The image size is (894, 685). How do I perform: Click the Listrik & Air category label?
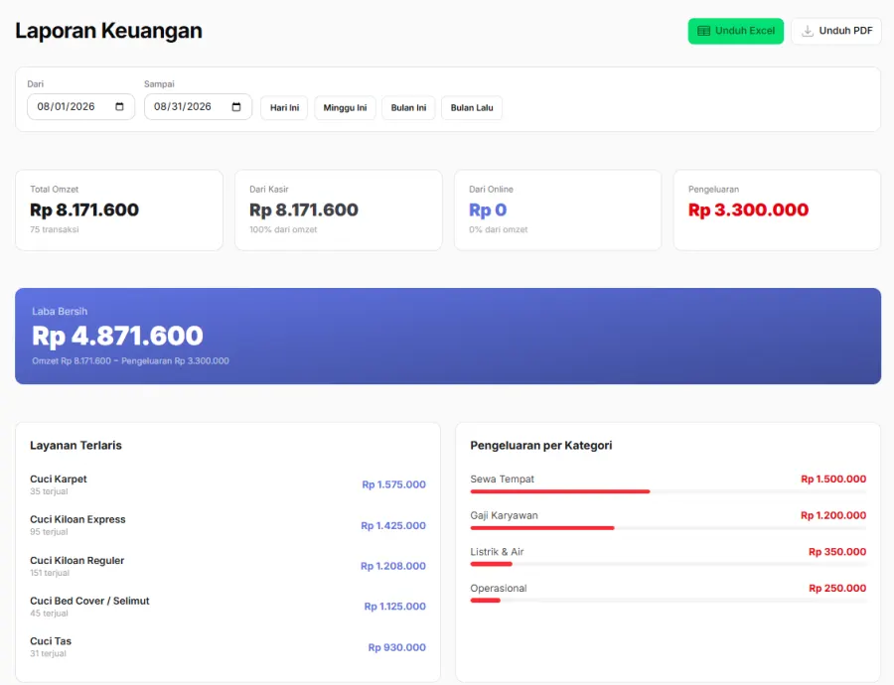pos(498,552)
